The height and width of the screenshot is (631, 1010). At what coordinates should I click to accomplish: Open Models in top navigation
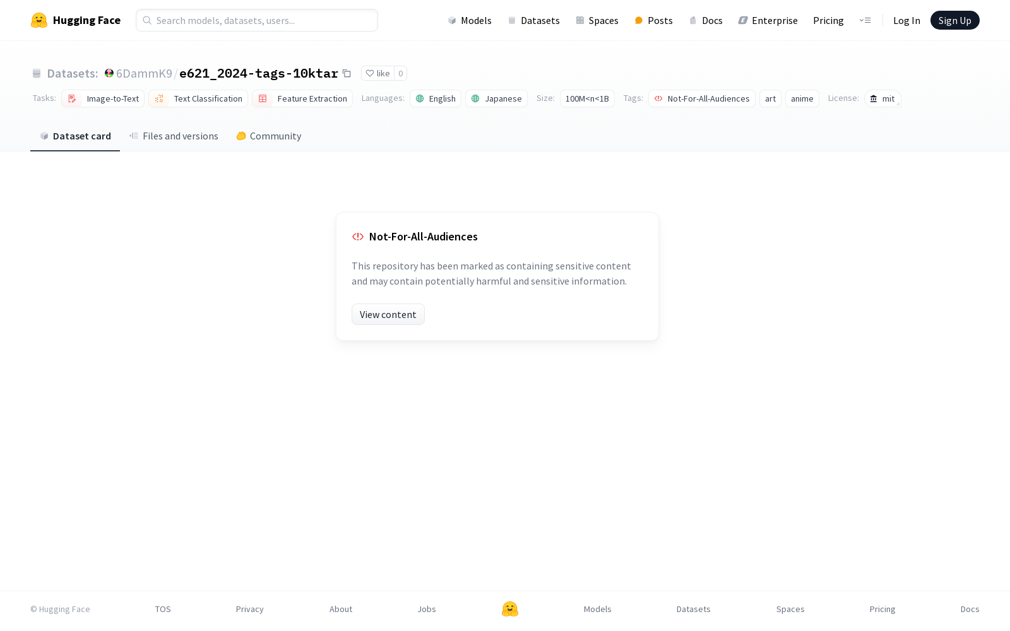(x=470, y=20)
